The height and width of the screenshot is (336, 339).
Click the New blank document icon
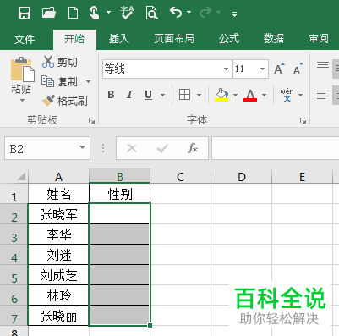click(x=73, y=13)
